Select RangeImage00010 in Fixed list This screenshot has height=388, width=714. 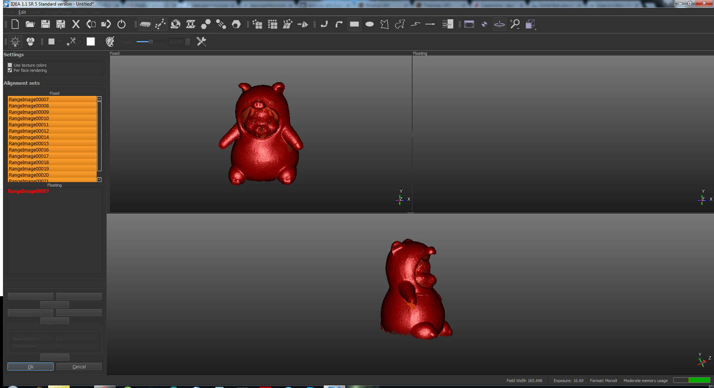tap(52, 118)
